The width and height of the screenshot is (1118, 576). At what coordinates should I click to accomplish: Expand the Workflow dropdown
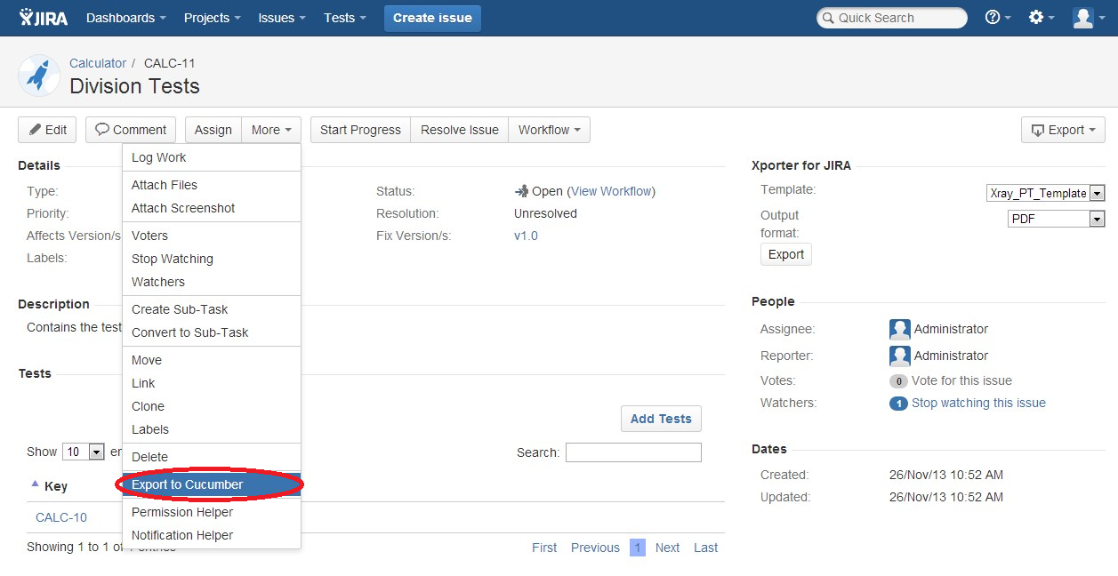[x=549, y=130]
